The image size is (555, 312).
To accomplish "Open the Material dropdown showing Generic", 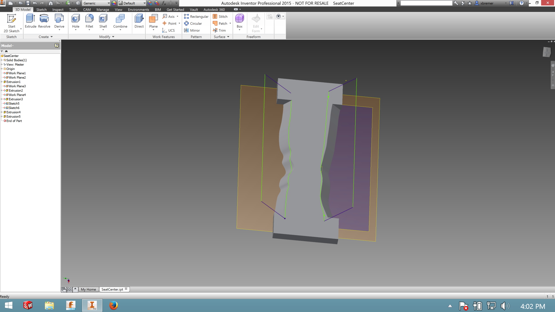I will tap(96, 3).
